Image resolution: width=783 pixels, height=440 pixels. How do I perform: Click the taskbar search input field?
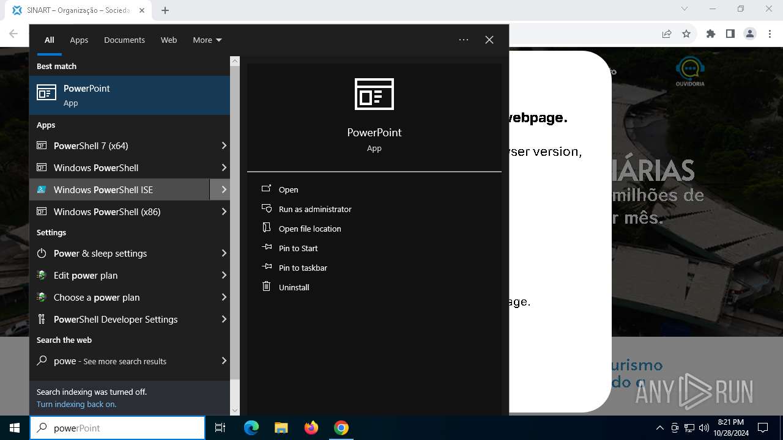117,428
